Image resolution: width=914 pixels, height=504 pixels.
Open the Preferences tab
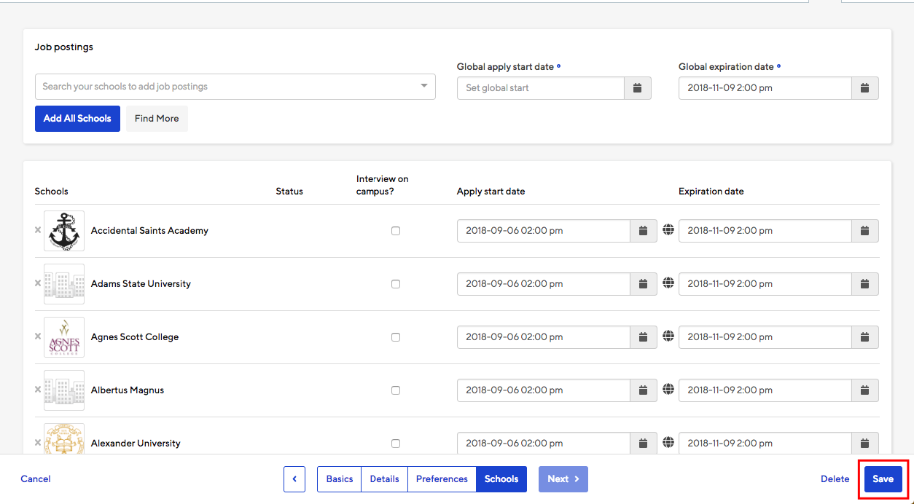(x=442, y=479)
